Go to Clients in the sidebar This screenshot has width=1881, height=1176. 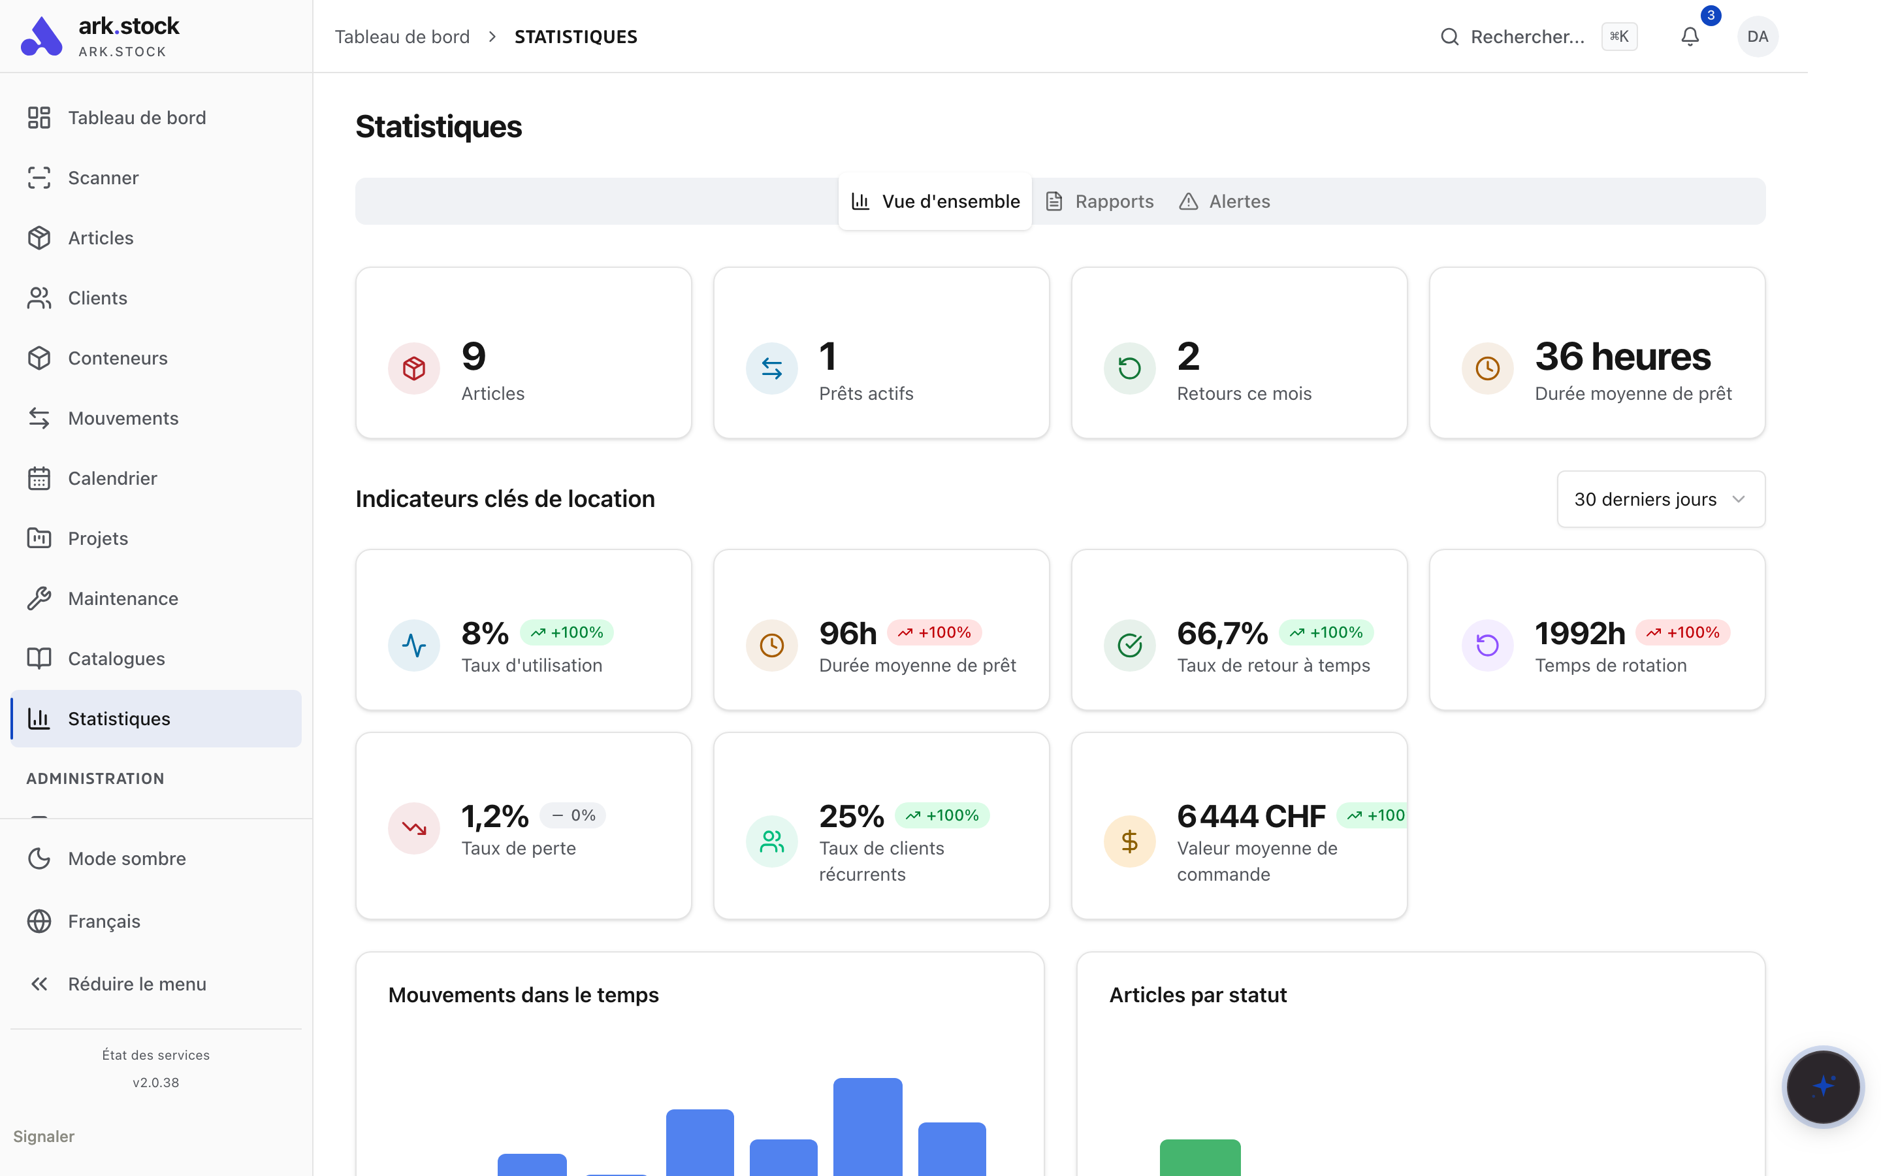point(155,297)
